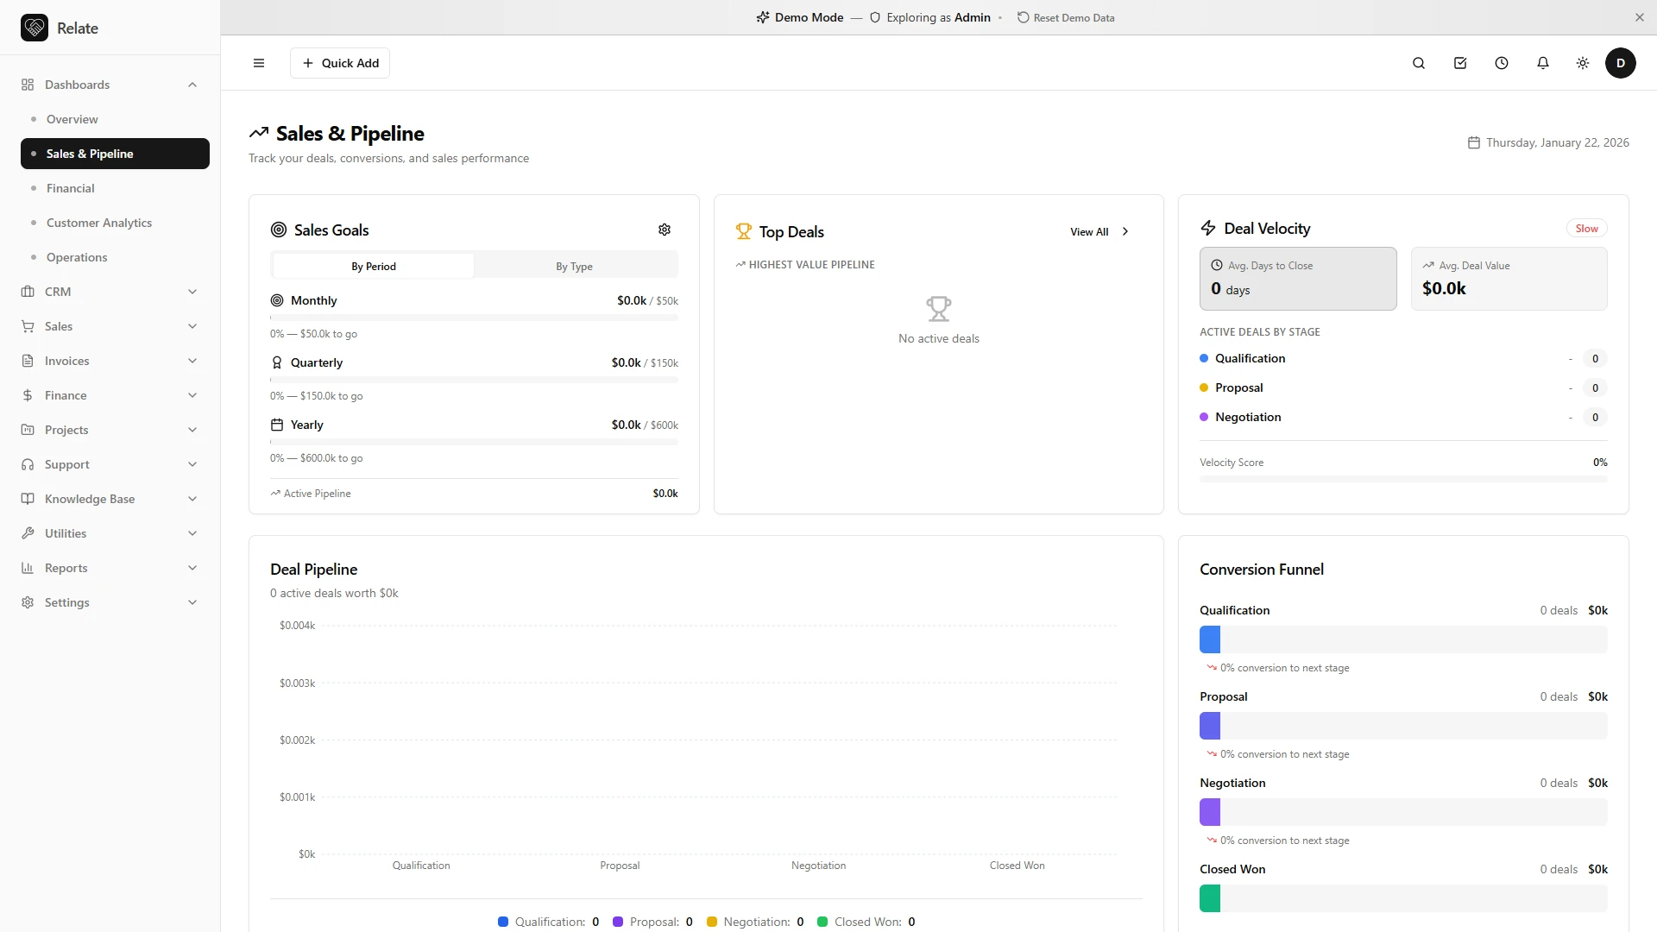Click the Projects folder icon
This screenshot has width=1657, height=932.
coord(28,430)
